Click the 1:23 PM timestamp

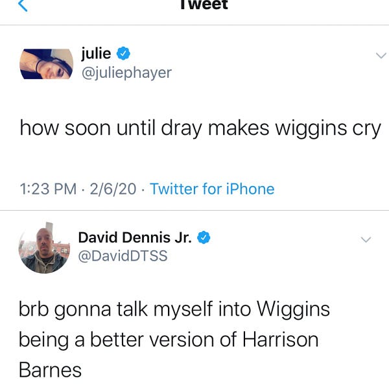48,189
